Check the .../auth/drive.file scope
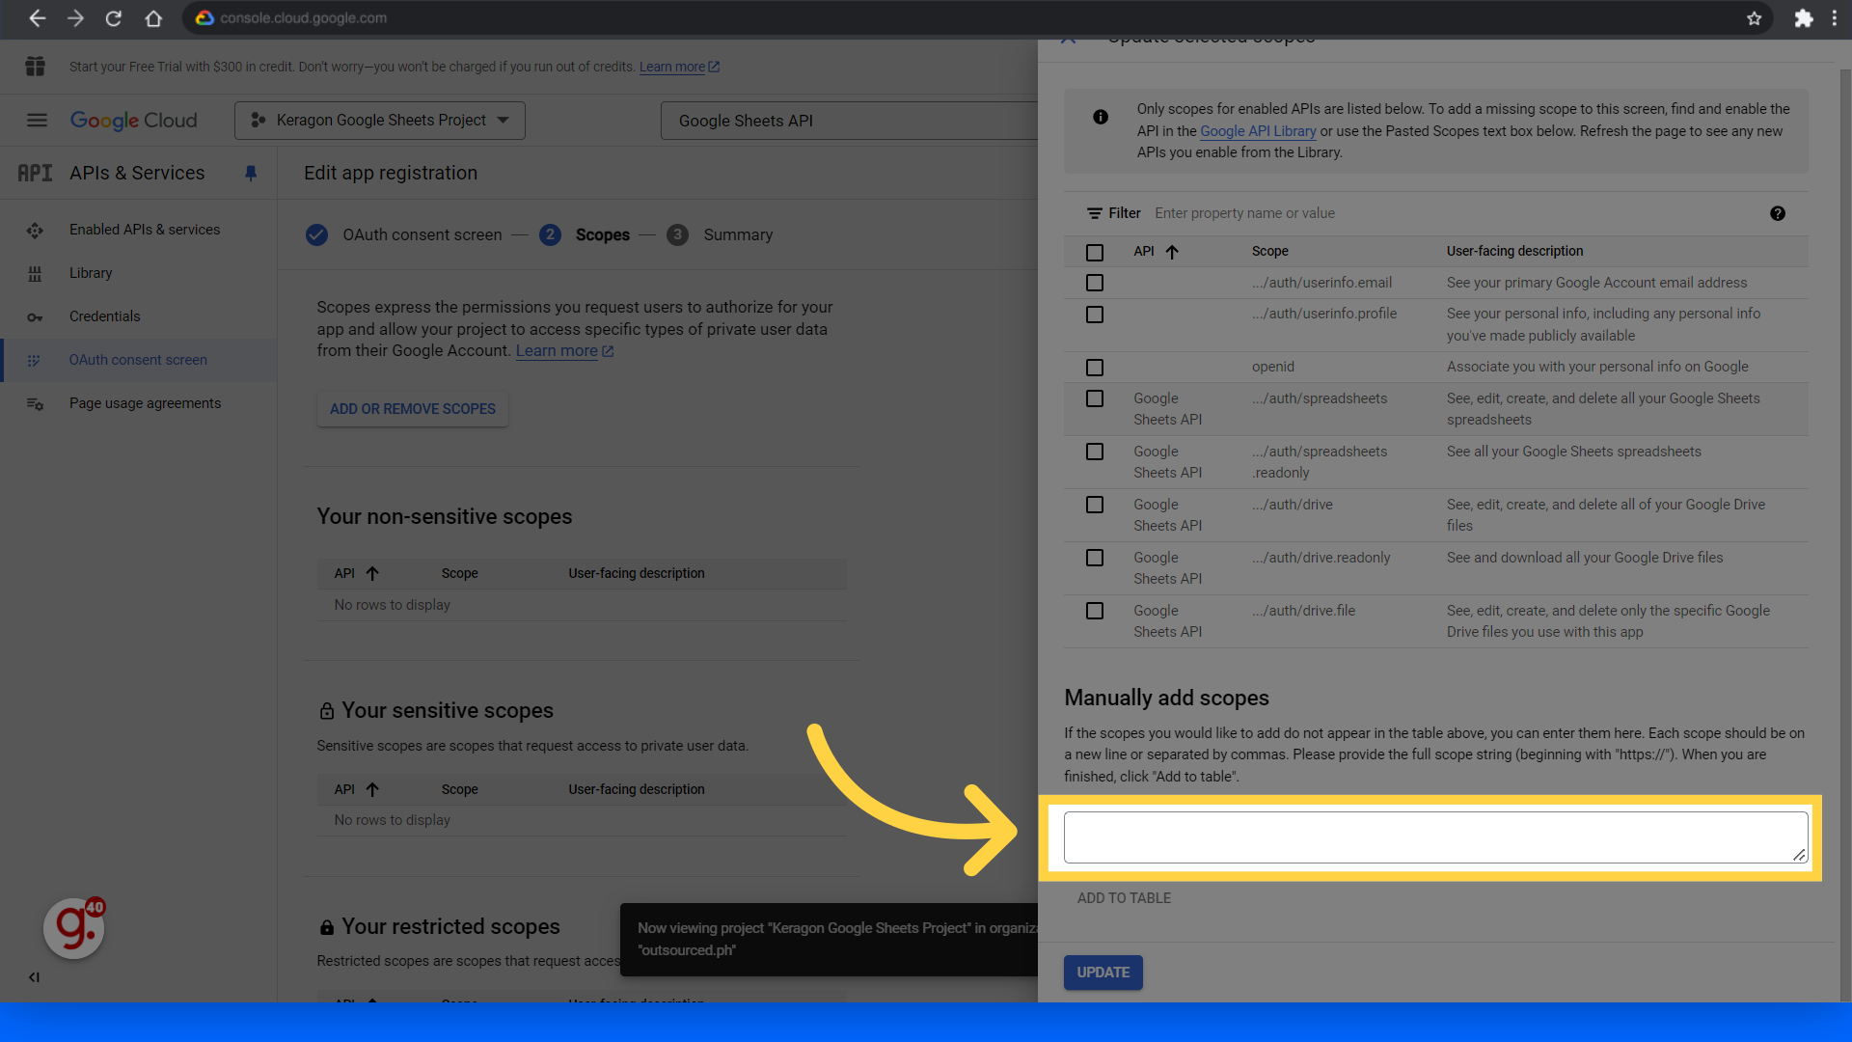Screen dimensions: 1852x1042 click(x=1095, y=611)
